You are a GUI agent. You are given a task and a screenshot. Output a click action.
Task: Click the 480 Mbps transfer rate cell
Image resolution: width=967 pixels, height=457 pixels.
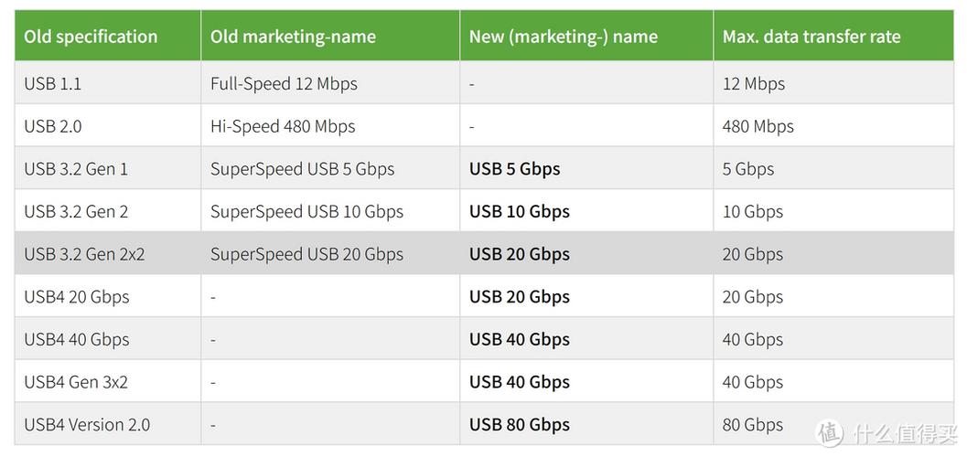pyautogui.click(x=833, y=126)
